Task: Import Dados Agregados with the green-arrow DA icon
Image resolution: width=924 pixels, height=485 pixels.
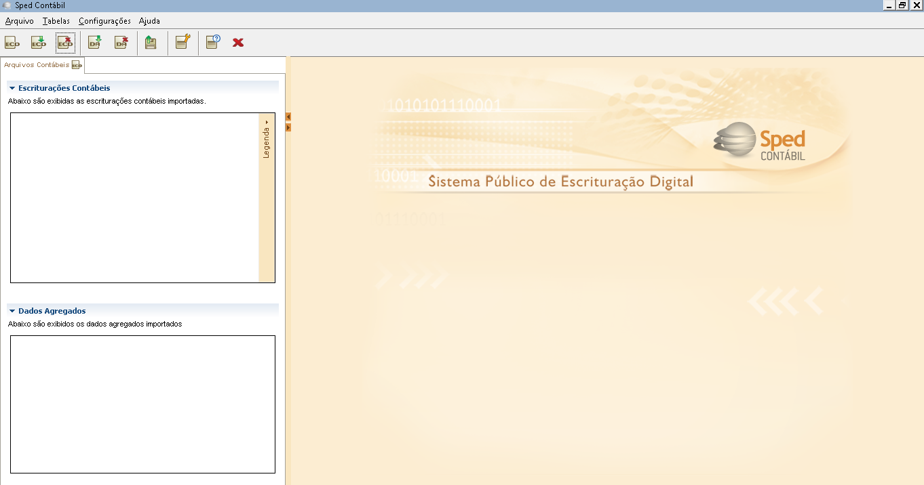Action: [x=95, y=43]
